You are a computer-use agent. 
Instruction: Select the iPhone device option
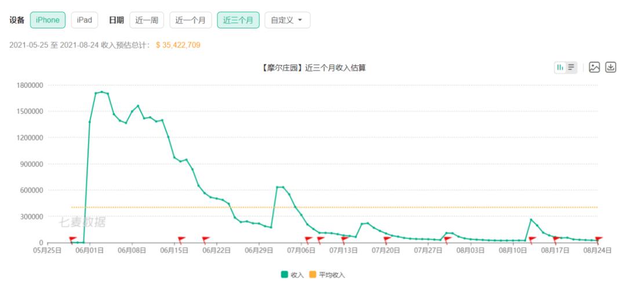pos(48,20)
